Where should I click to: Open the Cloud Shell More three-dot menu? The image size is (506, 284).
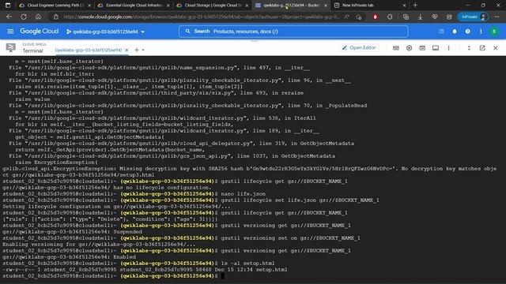[x=448, y=48]
